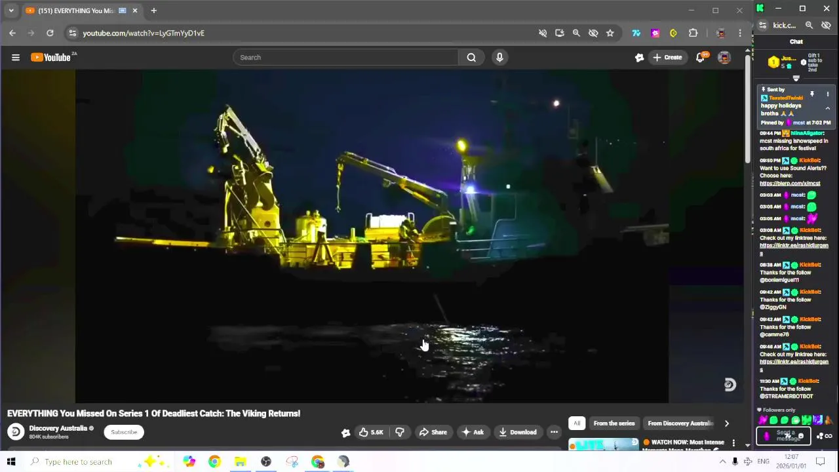Focus the YouTube search field
839x472 pixels.
point(346,58)
